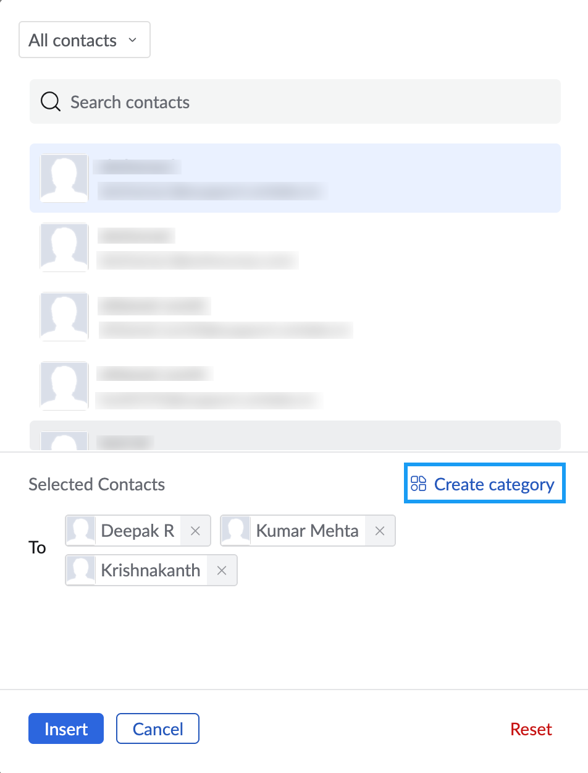Screen dimensions: 588x773
Task: Open the All contacts dropdown
Action: 84,41
